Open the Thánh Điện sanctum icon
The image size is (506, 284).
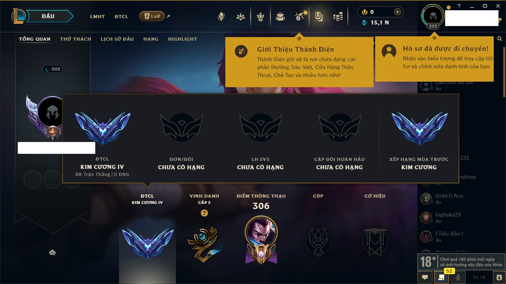299,17
